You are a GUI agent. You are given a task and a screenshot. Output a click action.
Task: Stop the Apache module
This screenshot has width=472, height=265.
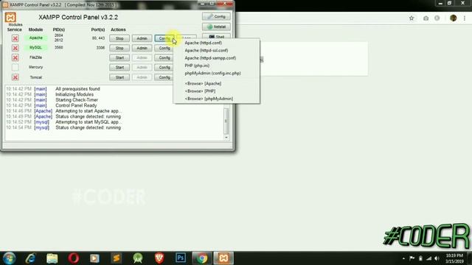pyautogui.click(x=119, y=38)
